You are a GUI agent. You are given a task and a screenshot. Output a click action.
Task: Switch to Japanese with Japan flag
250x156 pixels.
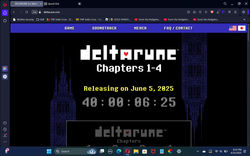[242, 28]
